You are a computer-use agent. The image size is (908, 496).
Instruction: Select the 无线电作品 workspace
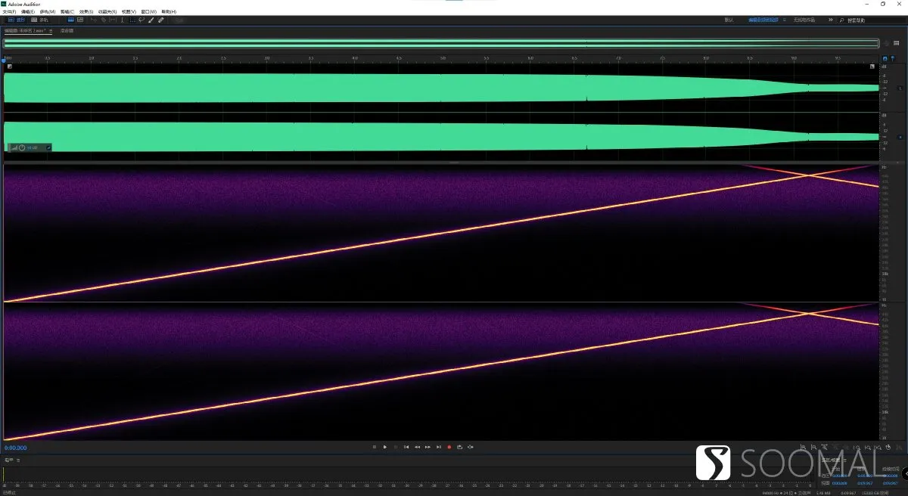[804, 20]
